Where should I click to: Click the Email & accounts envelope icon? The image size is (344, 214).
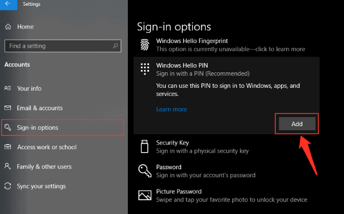coord(7,108)
